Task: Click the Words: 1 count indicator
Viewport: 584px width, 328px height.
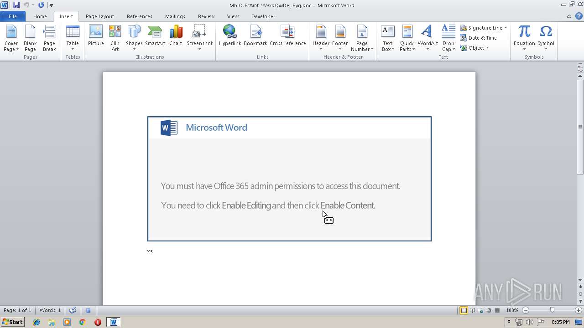Action: tap(50, 310)
